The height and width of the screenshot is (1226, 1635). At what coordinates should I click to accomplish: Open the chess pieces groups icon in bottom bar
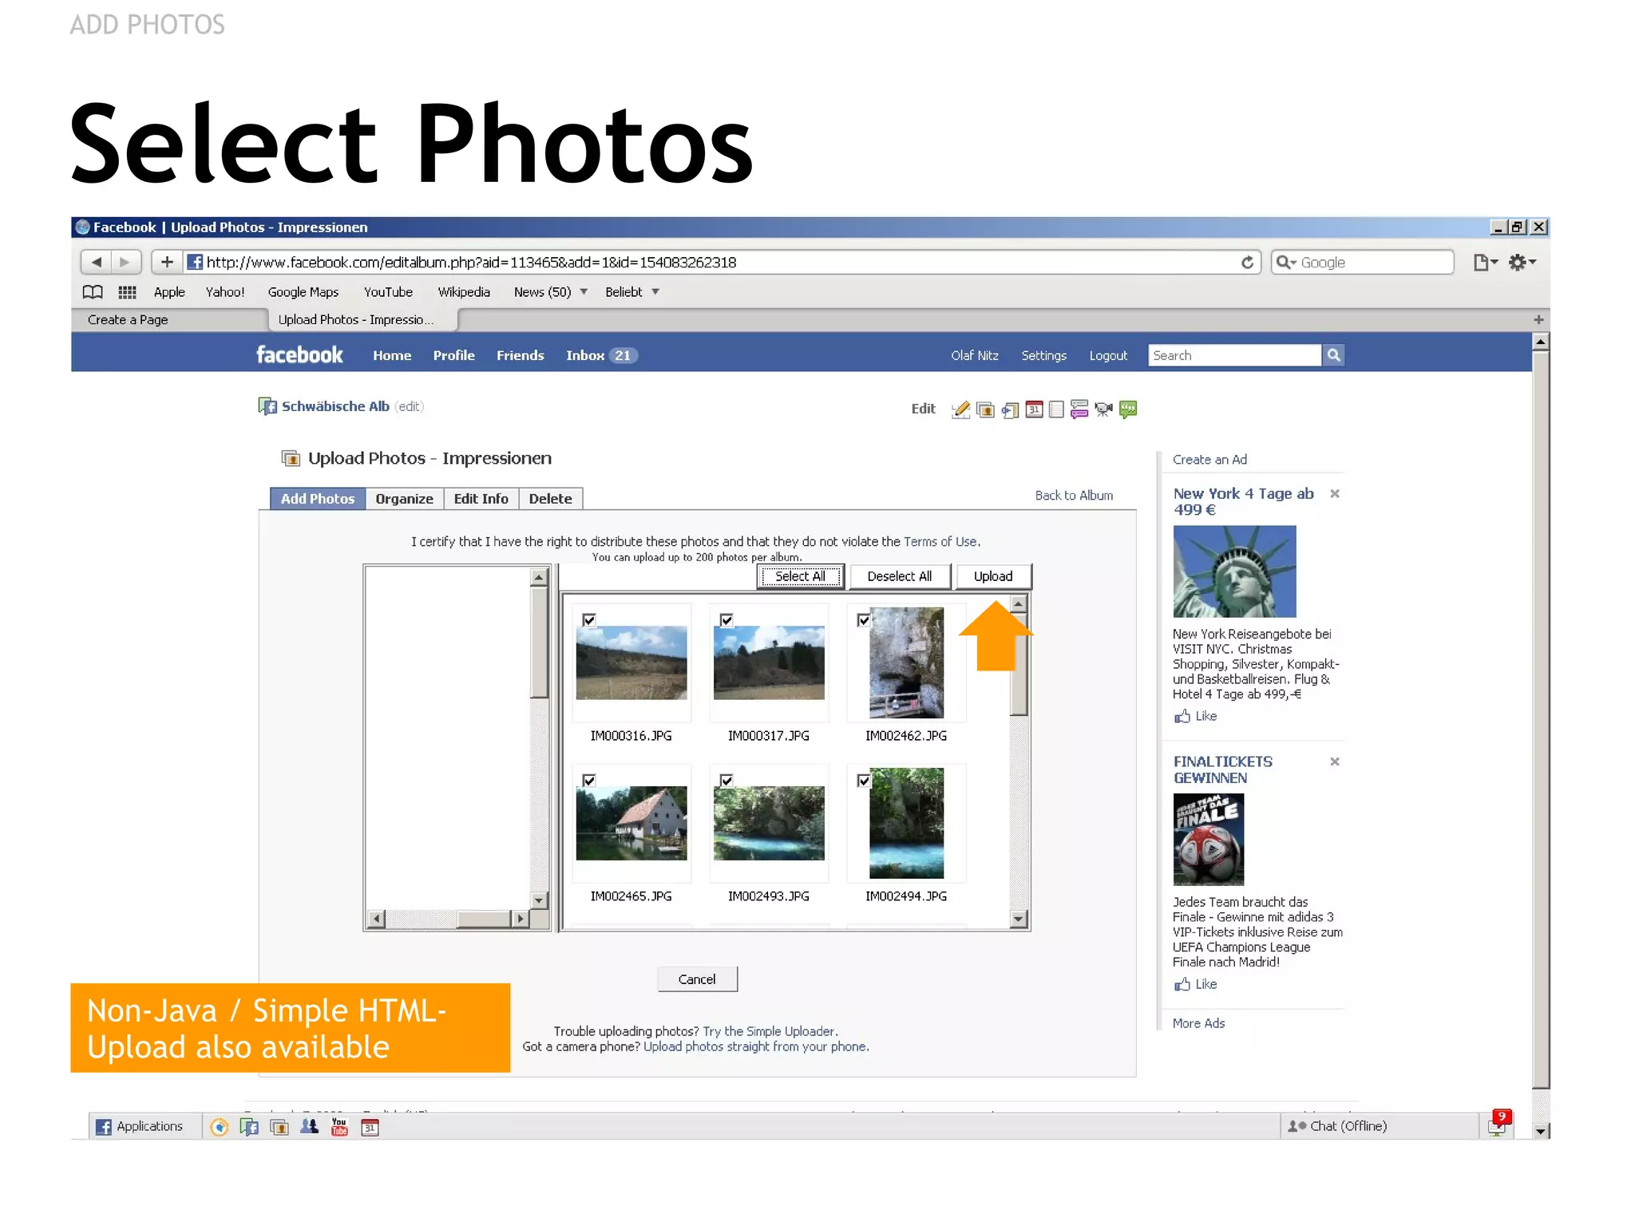coord(309,1126)
